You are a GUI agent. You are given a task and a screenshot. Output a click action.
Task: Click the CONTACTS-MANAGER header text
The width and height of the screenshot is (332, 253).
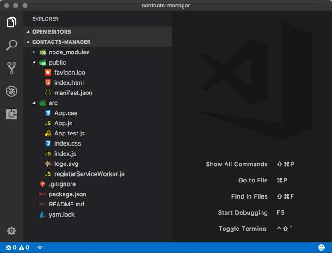61,42
